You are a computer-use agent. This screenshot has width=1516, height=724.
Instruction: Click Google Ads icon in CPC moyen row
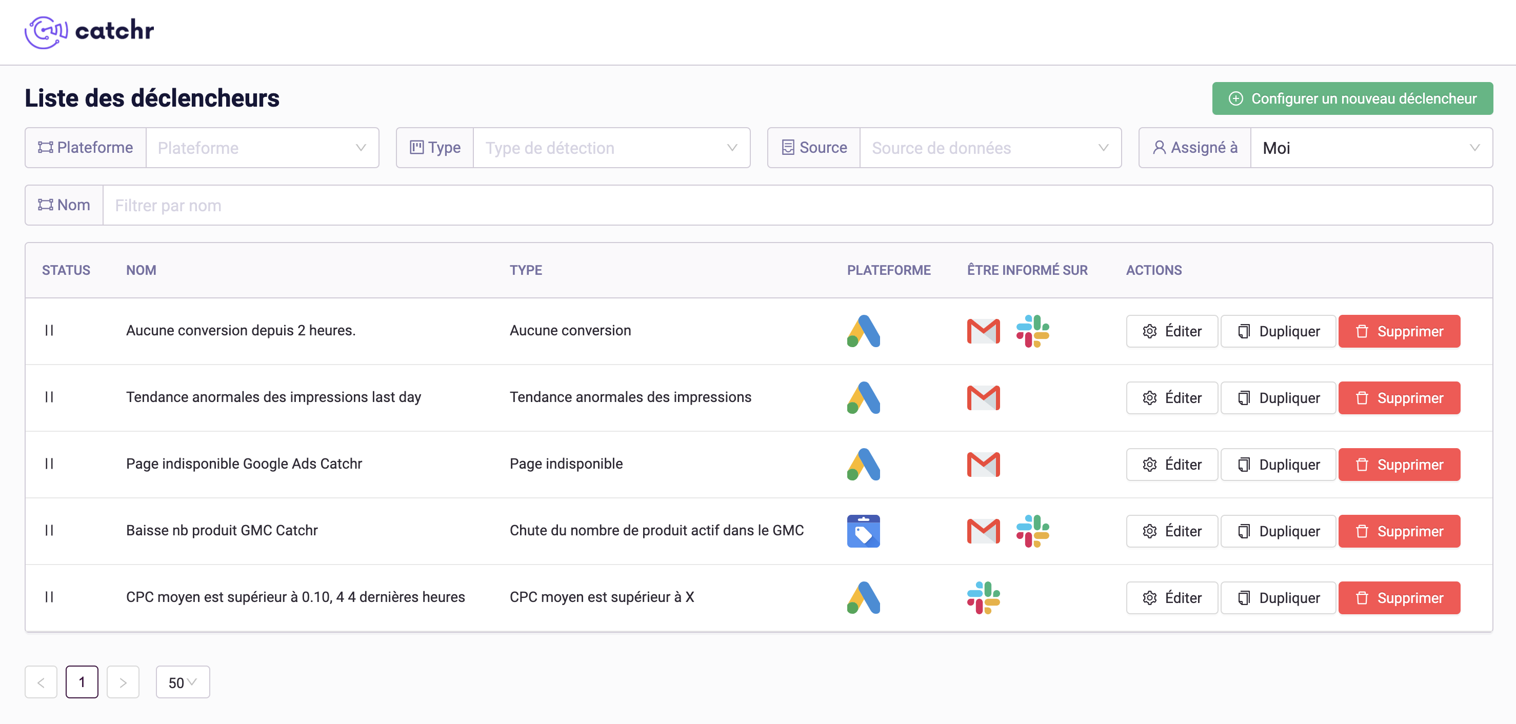pyautogui.click(x=863, y=597)
